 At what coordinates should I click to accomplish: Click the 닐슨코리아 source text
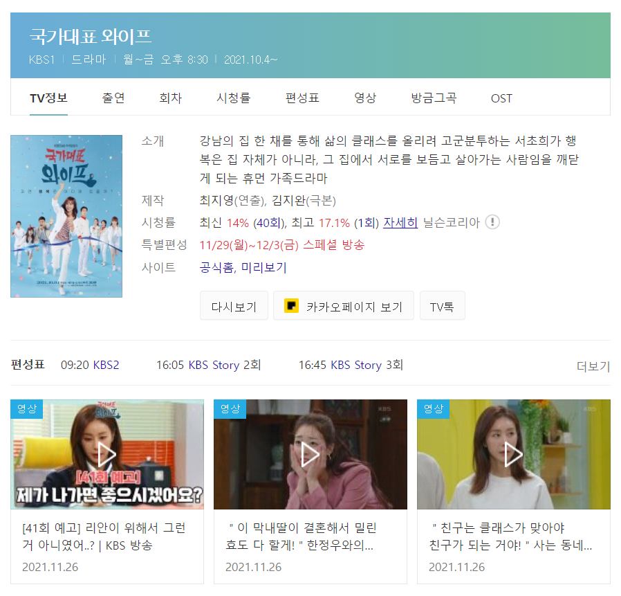(x=452, y=223)
